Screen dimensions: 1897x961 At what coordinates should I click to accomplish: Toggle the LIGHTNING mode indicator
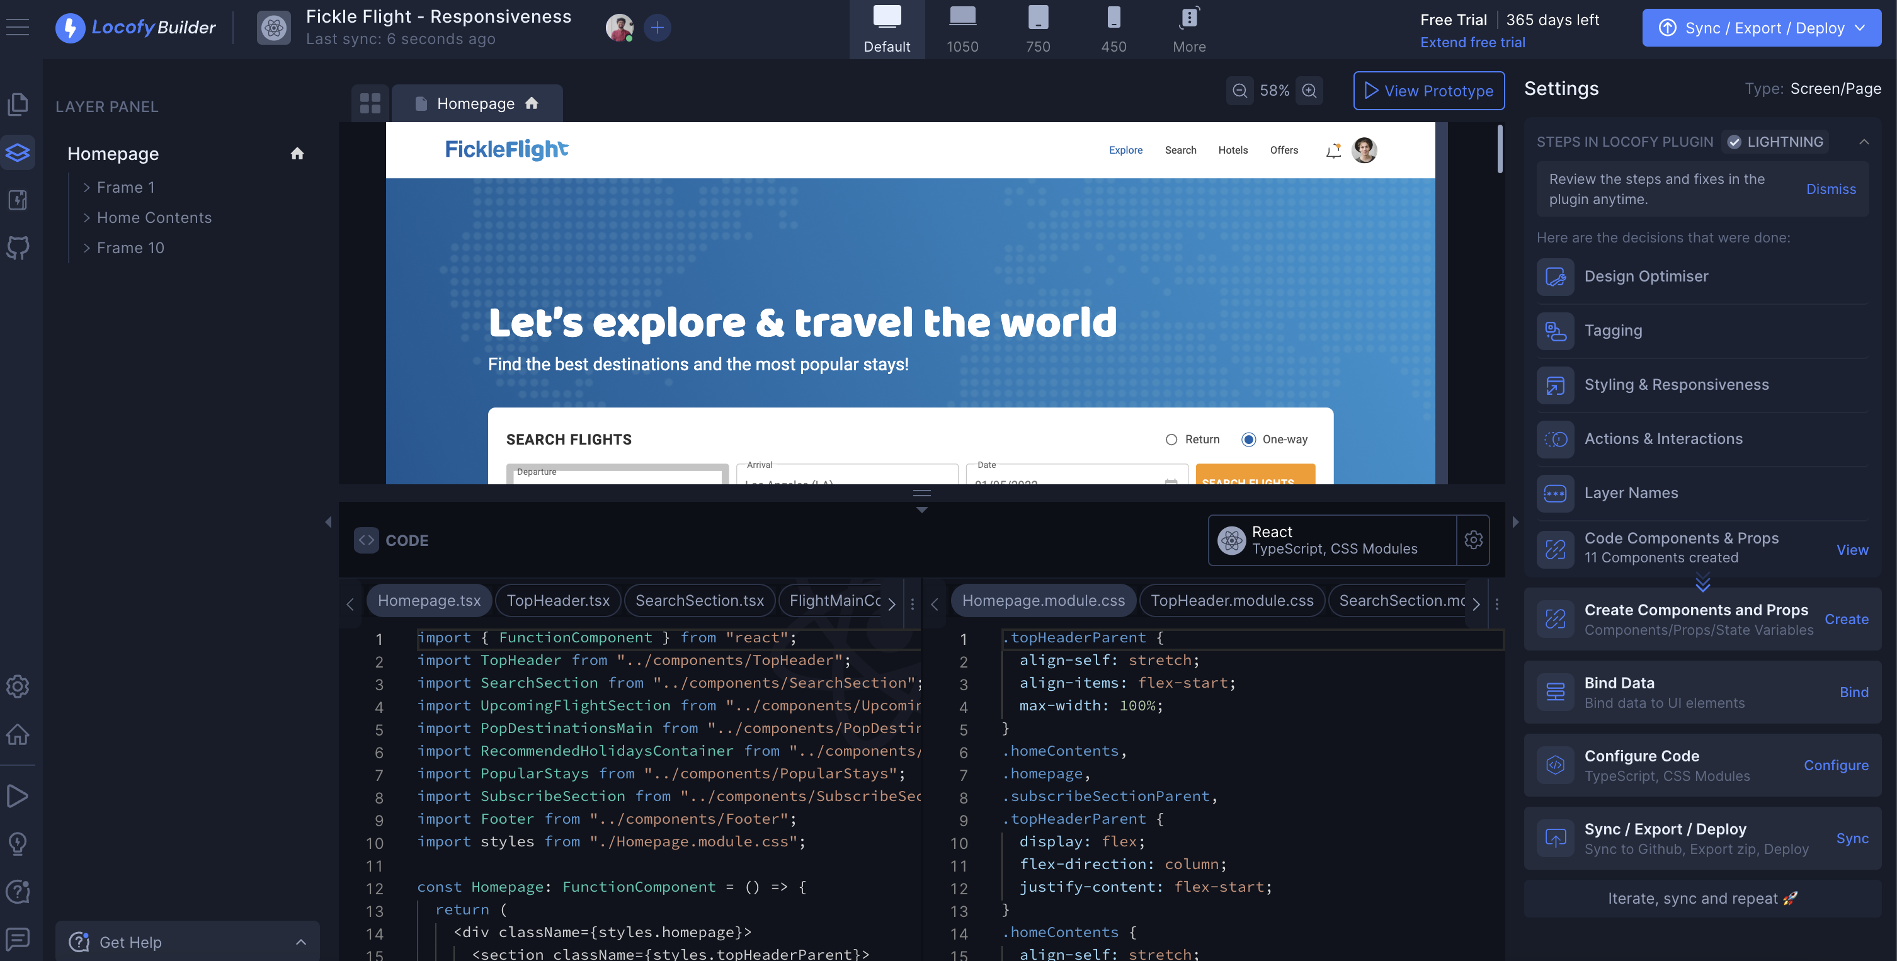pos(1775,142)
